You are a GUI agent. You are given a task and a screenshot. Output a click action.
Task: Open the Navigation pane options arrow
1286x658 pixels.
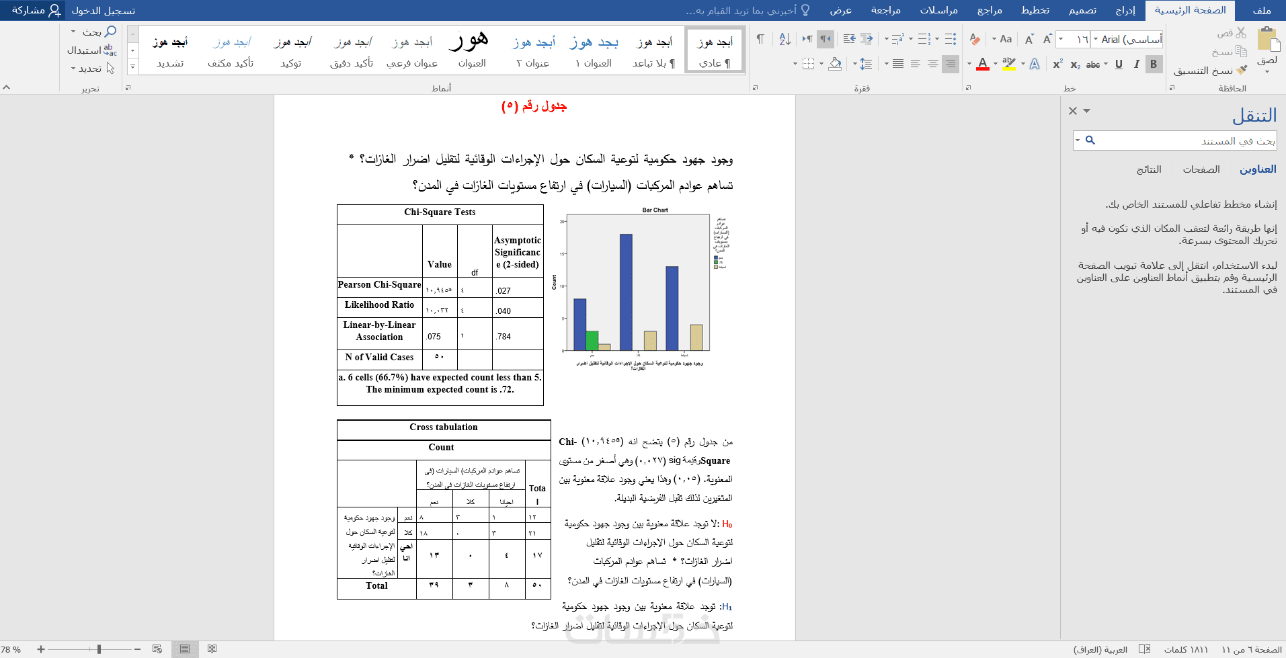[1086, 111]
